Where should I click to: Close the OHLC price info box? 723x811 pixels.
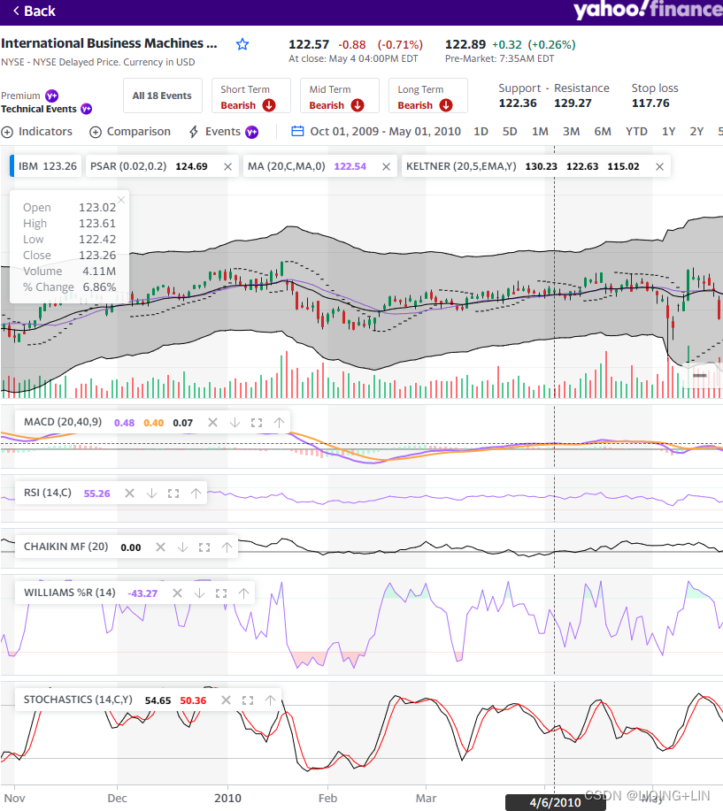121,200
